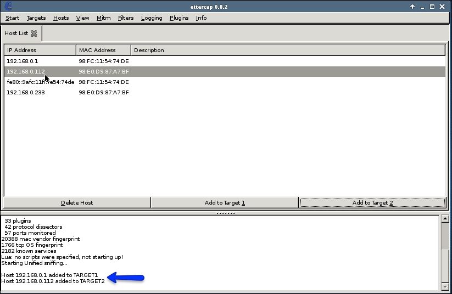Viewport: 452px width, 294px height.
Task: Click the ettercap logo icon in title bar
Action: coord(8,6)
